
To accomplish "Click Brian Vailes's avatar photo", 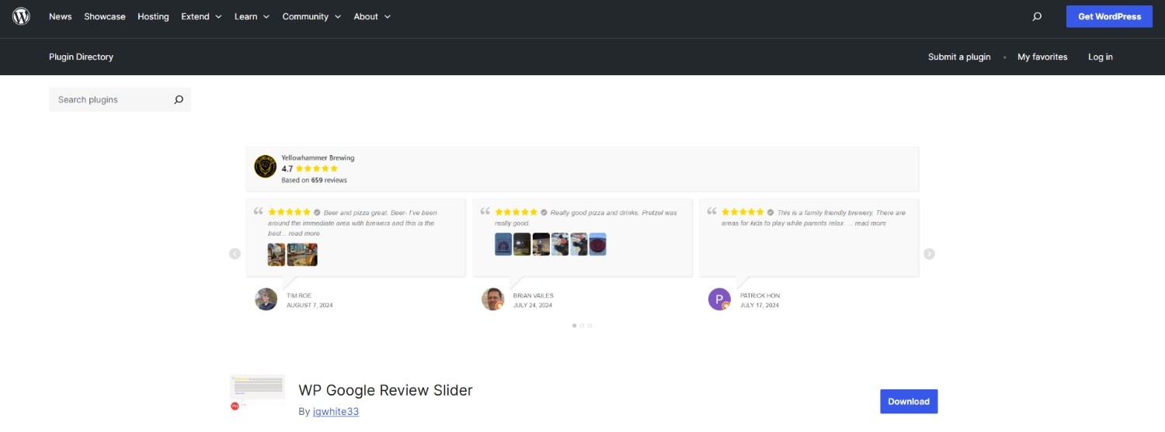I will [x=493, y=299].
